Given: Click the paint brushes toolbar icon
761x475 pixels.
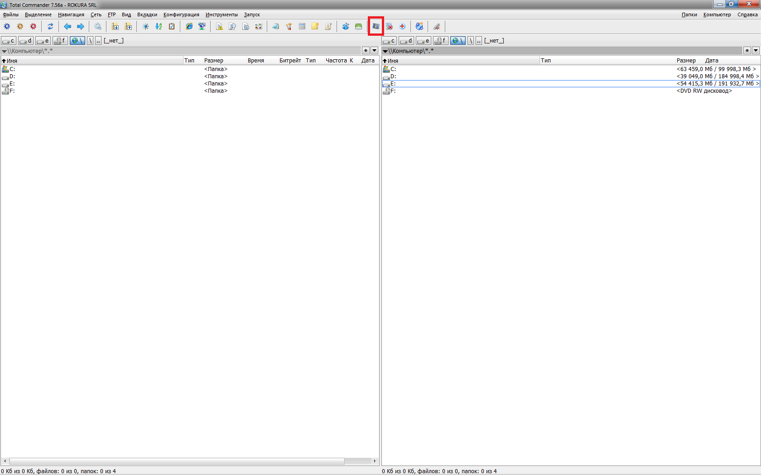Looking at the screenshot, I should (x=289, y=27).
